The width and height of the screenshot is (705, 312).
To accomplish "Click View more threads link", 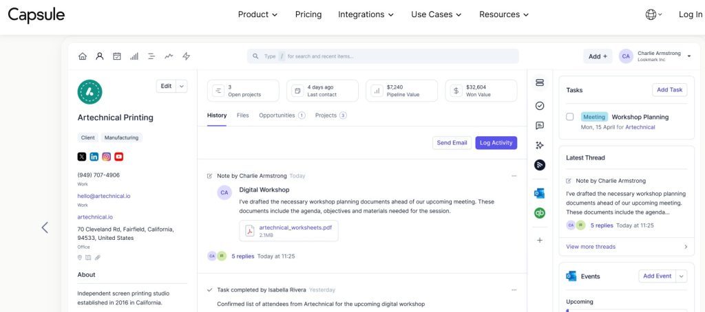I will tap(591, 247).
